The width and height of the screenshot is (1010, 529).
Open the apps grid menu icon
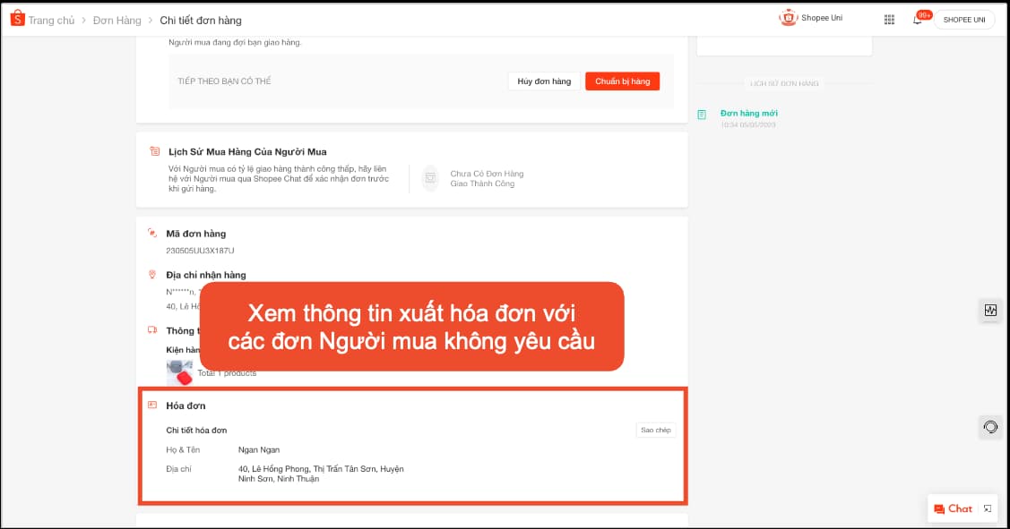click(x=889, y=20)
